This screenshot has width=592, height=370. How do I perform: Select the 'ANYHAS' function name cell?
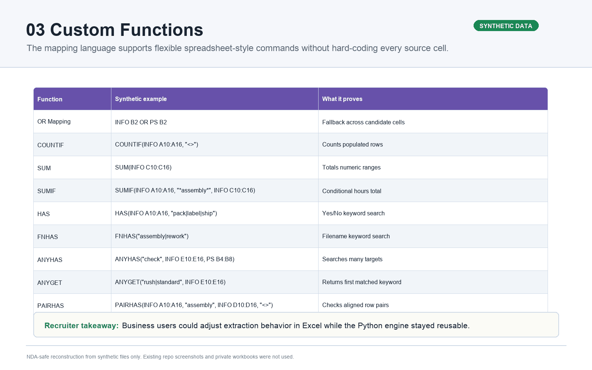pyautogui.click(x=72, y=259)
